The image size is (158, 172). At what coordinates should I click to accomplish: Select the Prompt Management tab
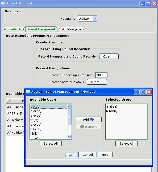[41, 29]
